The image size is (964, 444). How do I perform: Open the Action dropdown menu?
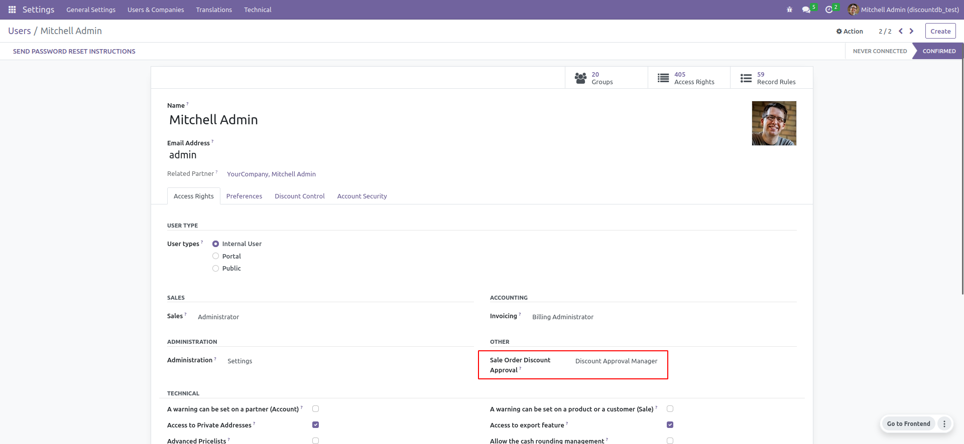(850, 31)
